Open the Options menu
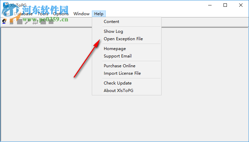 tap(61, 14)
